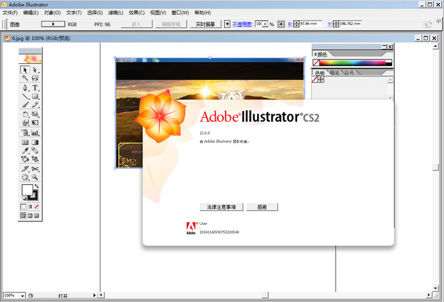Open the 效果(C) menu
The image size is (444, 302).
tap(136, 13)
